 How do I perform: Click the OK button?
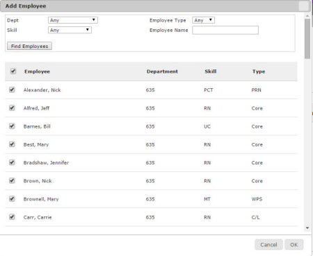point(294,245)
